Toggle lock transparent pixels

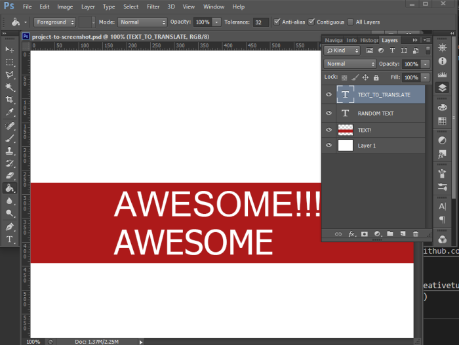[344, 77]
